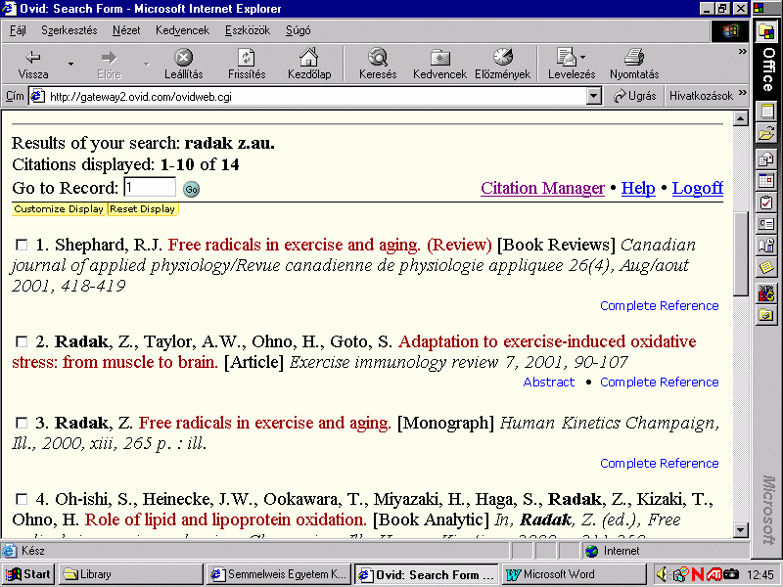Open Complete Reference for citation 2
Screen dimensions: 783x587
click(659, 382)
